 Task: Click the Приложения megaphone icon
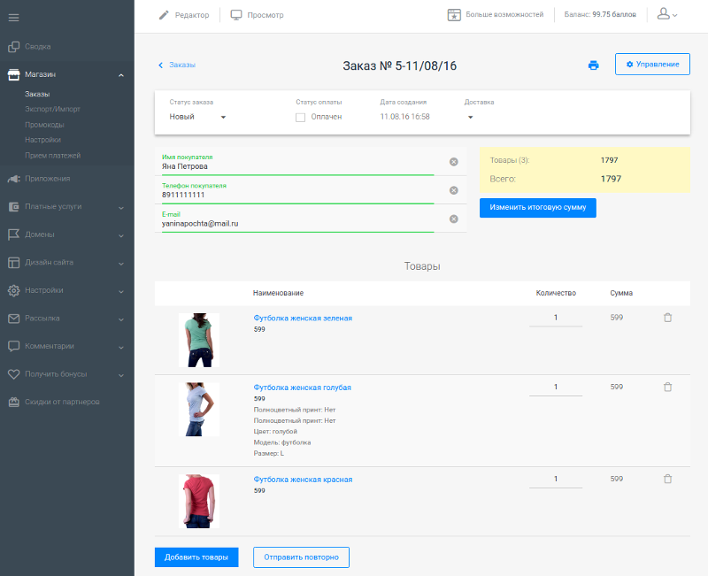[x=13, y=179]
